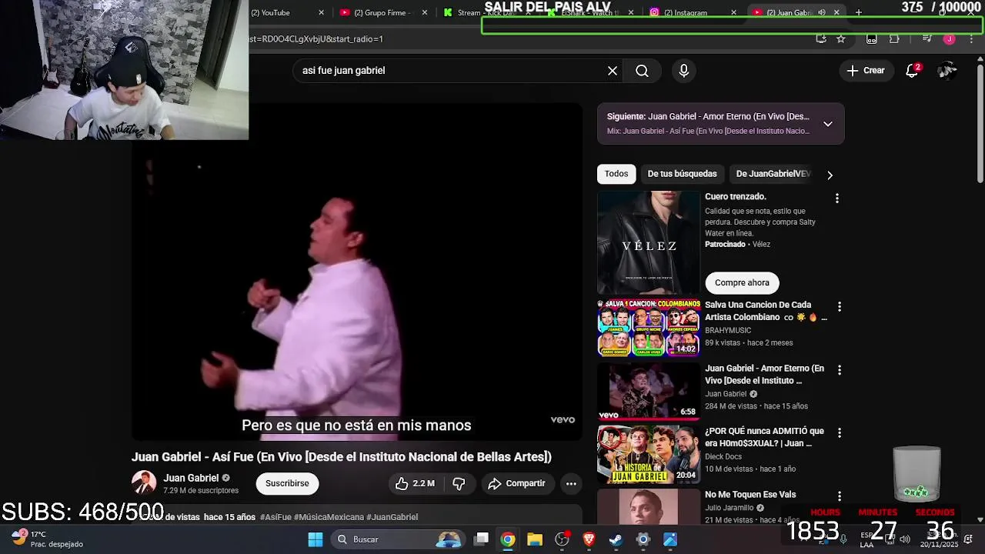This screenshot has height=554, width=985.
Task: Open File Explorer from the taskbar
Action: tap(535, 539)
